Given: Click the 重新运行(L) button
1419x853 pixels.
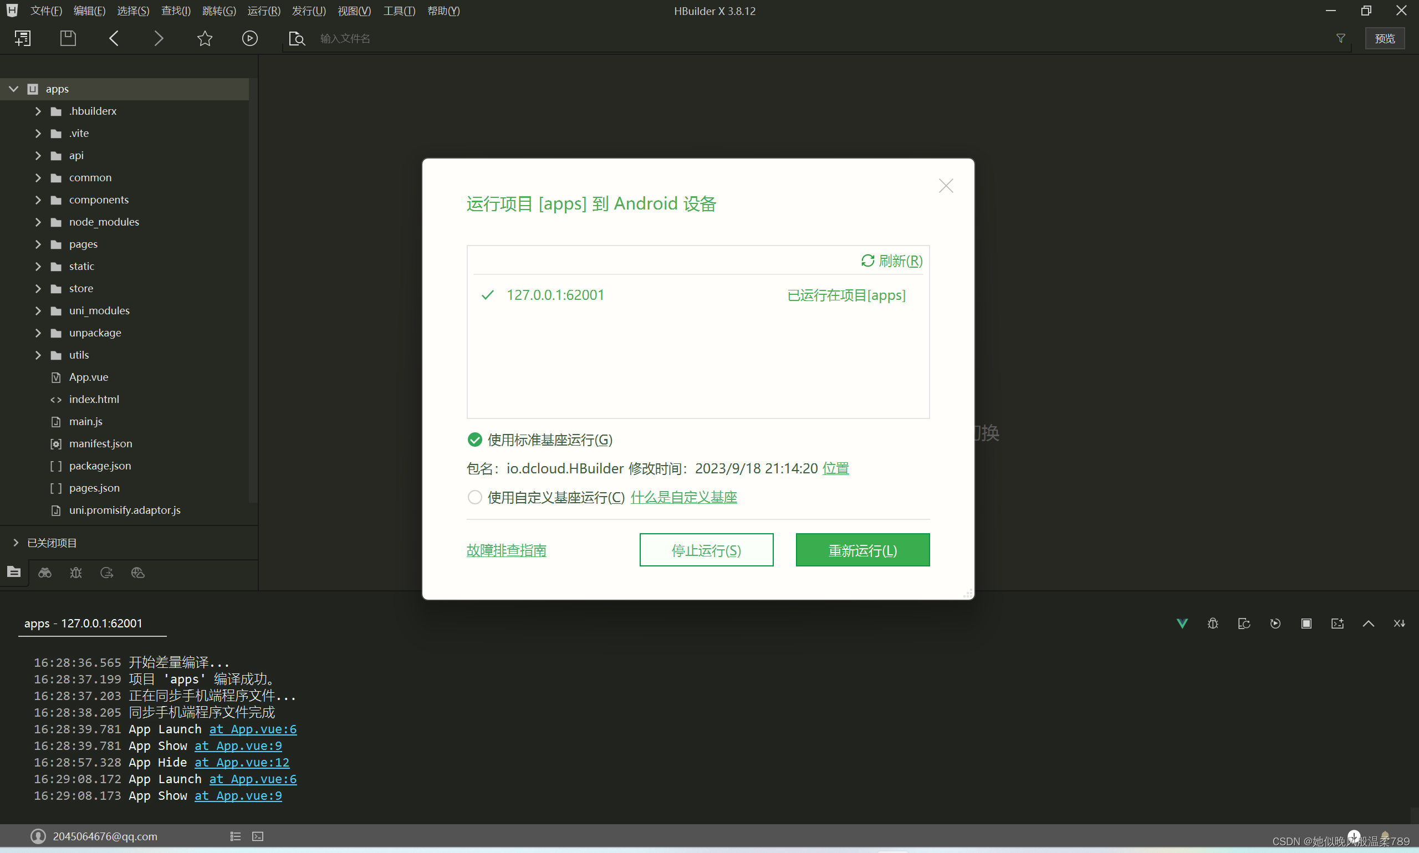Looking at the screenshot, I should [x=862, y=550].
